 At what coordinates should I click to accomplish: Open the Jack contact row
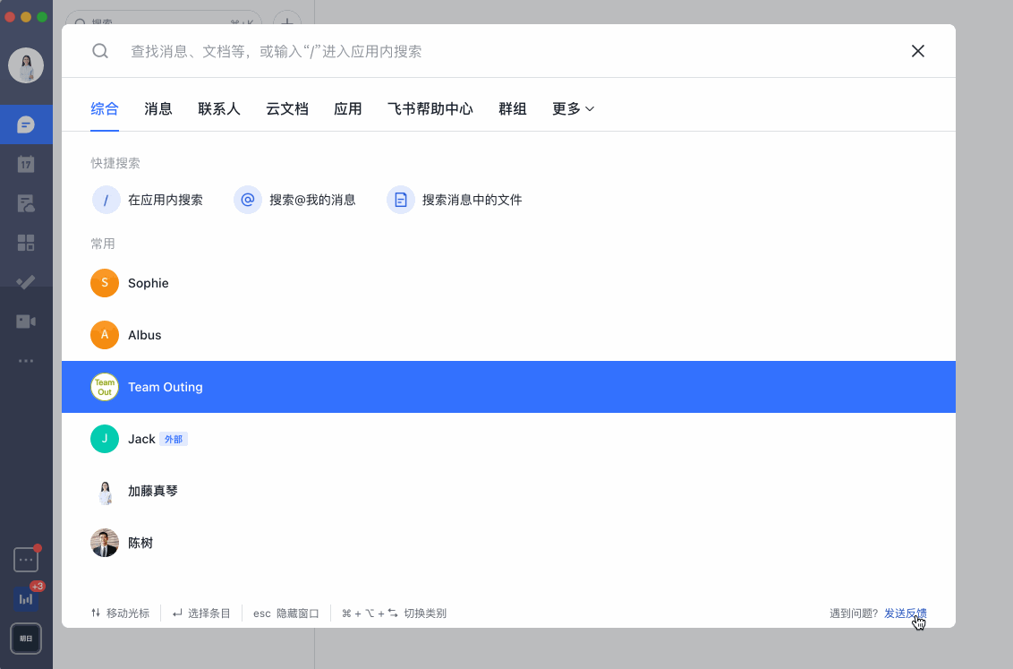tap(508, 439)
